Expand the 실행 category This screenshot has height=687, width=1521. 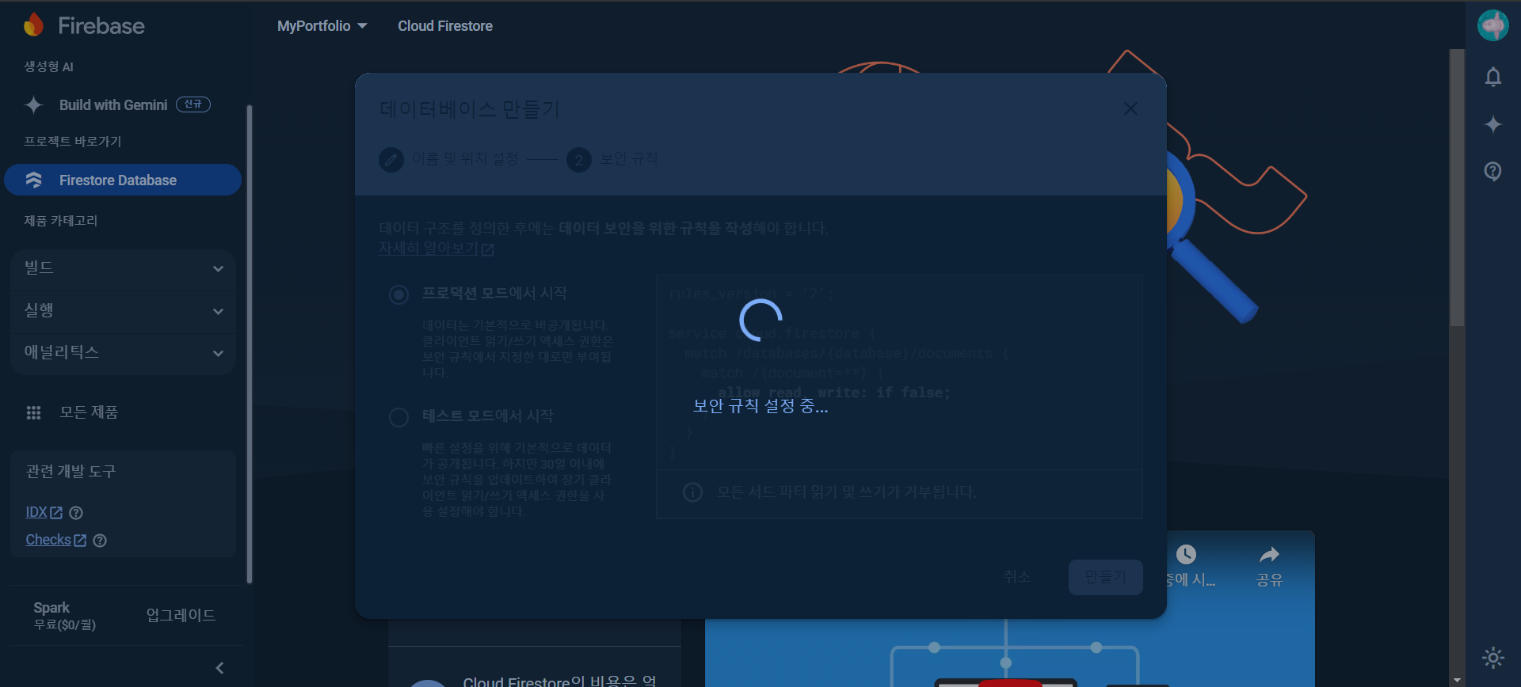(123, 311)
